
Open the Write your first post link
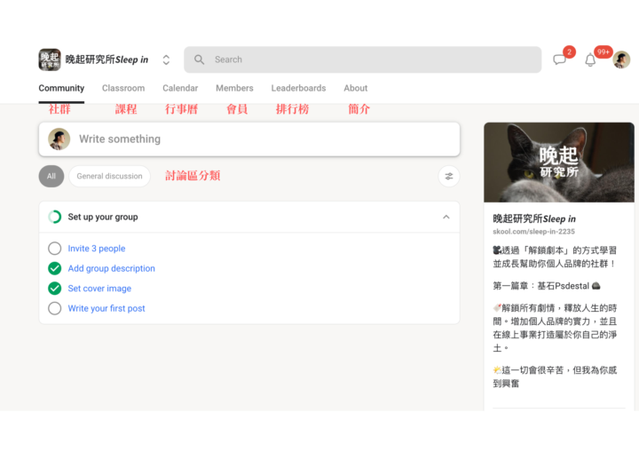click(x=106, y=308)
